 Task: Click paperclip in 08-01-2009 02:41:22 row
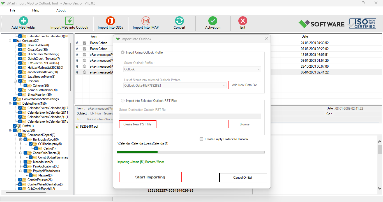click(77, 72)
